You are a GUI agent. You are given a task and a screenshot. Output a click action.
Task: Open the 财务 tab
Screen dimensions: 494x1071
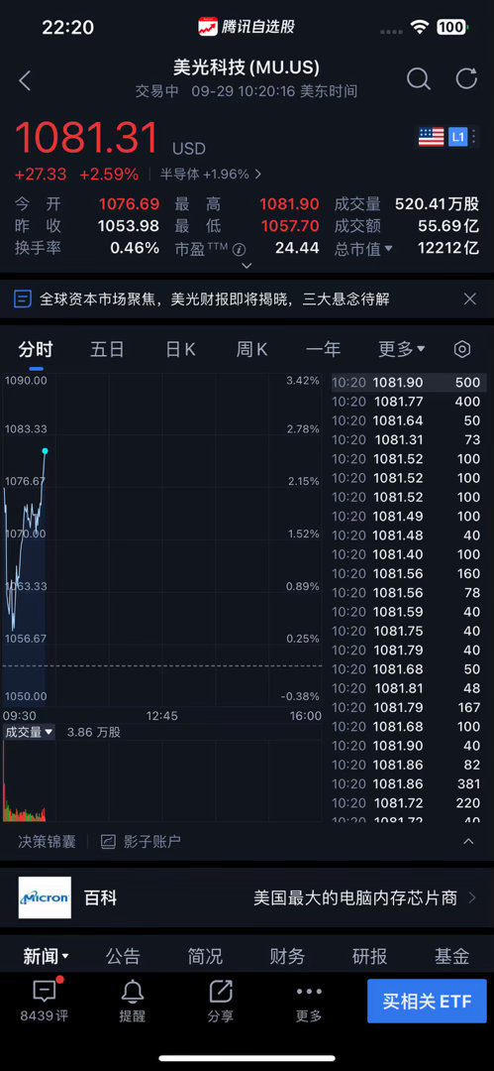287,956
